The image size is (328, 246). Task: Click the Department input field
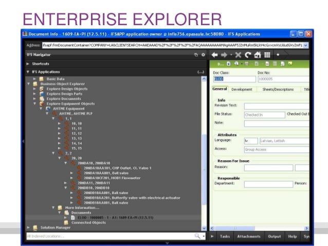coord(268,184)
